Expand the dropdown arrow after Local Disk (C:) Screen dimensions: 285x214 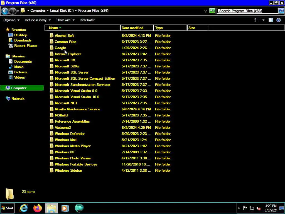point(76,11)
